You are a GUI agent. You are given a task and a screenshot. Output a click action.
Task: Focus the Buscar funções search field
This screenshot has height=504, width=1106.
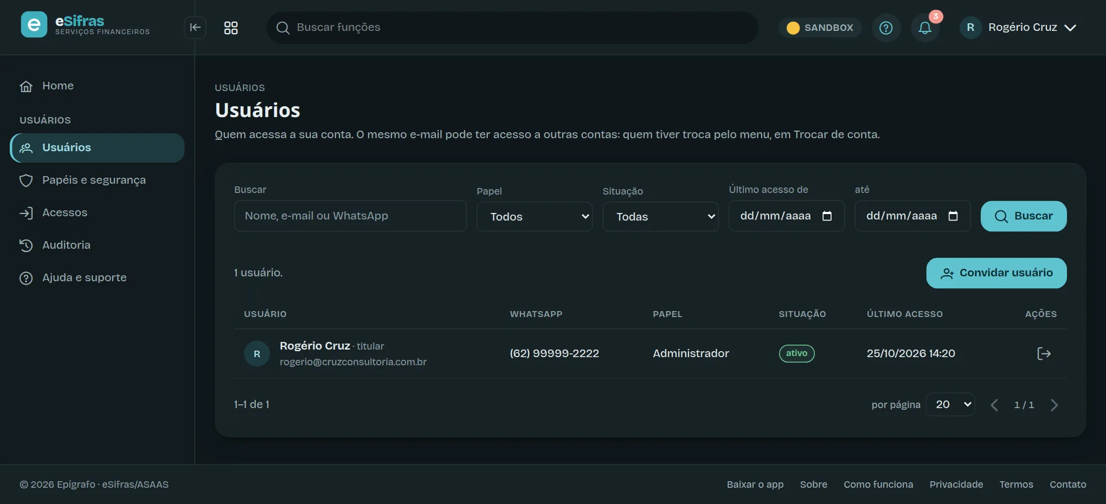(512, 28)
